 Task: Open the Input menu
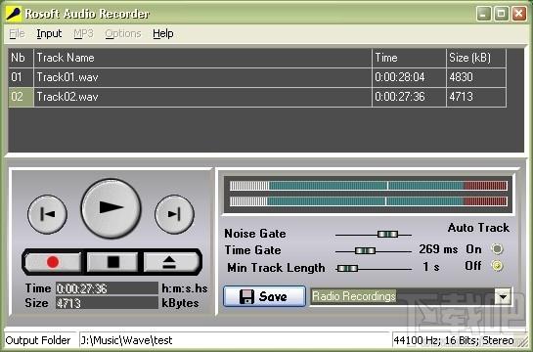click(49, 33)
